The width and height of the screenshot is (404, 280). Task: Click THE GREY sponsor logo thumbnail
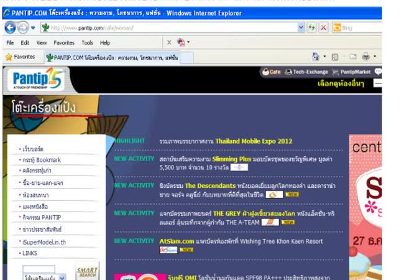[270, 222]
